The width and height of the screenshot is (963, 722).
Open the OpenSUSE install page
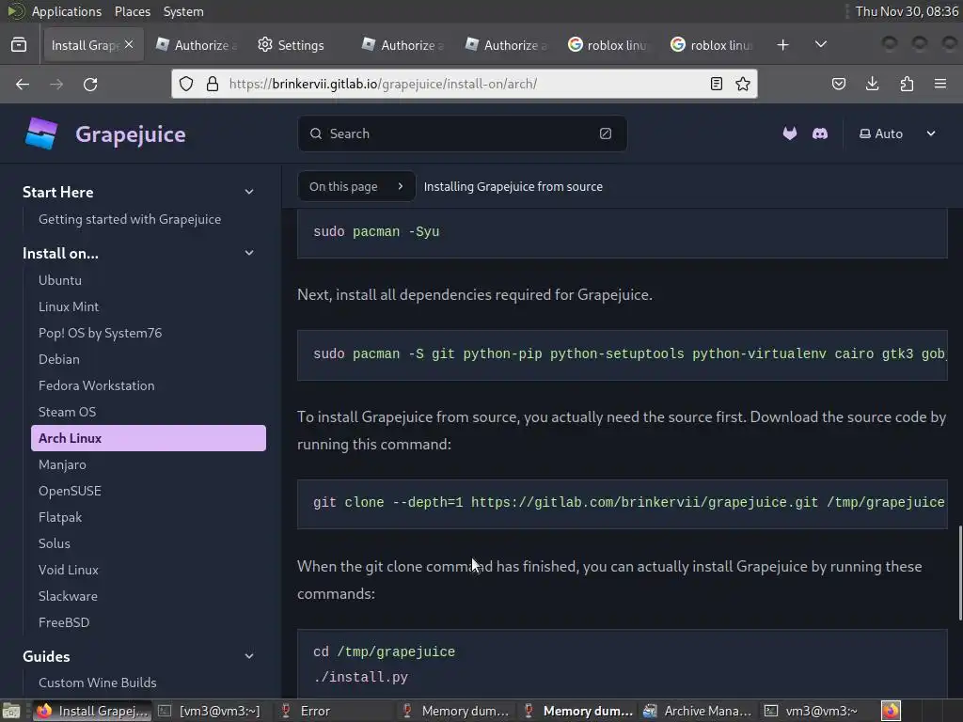tap(70, 491)
